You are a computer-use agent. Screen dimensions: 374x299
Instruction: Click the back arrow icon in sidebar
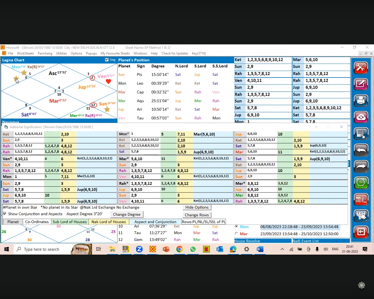click(x=361, y=150)
